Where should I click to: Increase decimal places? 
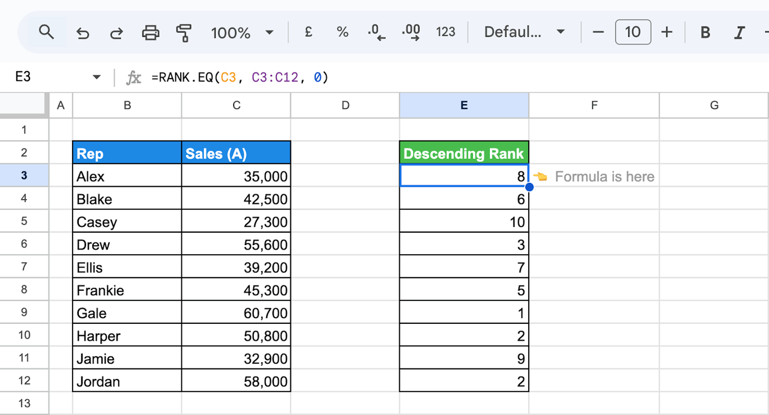click(x=411, y=33)
